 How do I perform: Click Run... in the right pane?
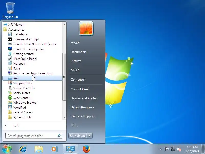[x=75, y=125]
